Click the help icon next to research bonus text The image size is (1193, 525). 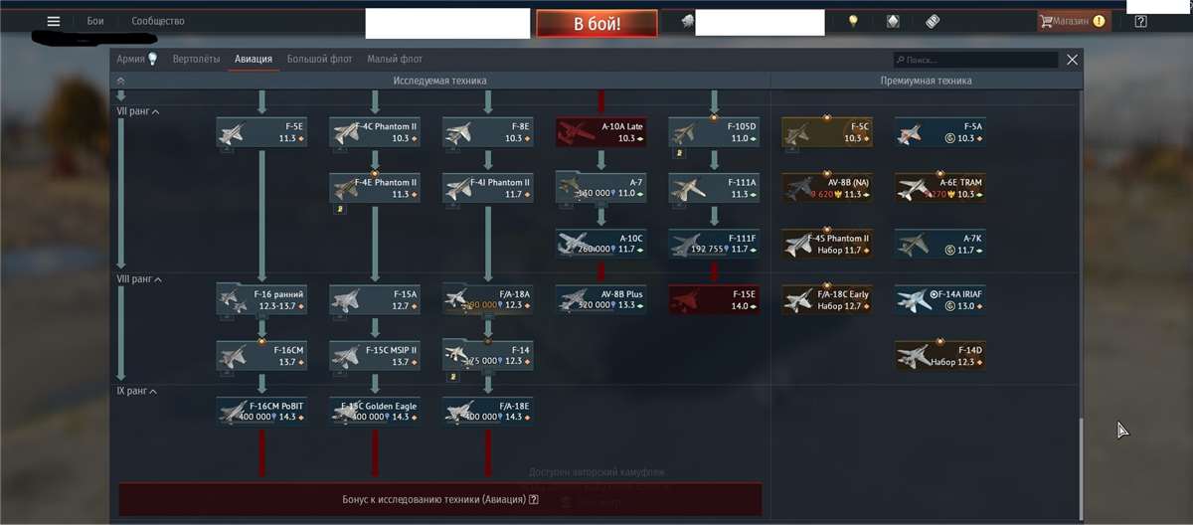pos(534,499)
